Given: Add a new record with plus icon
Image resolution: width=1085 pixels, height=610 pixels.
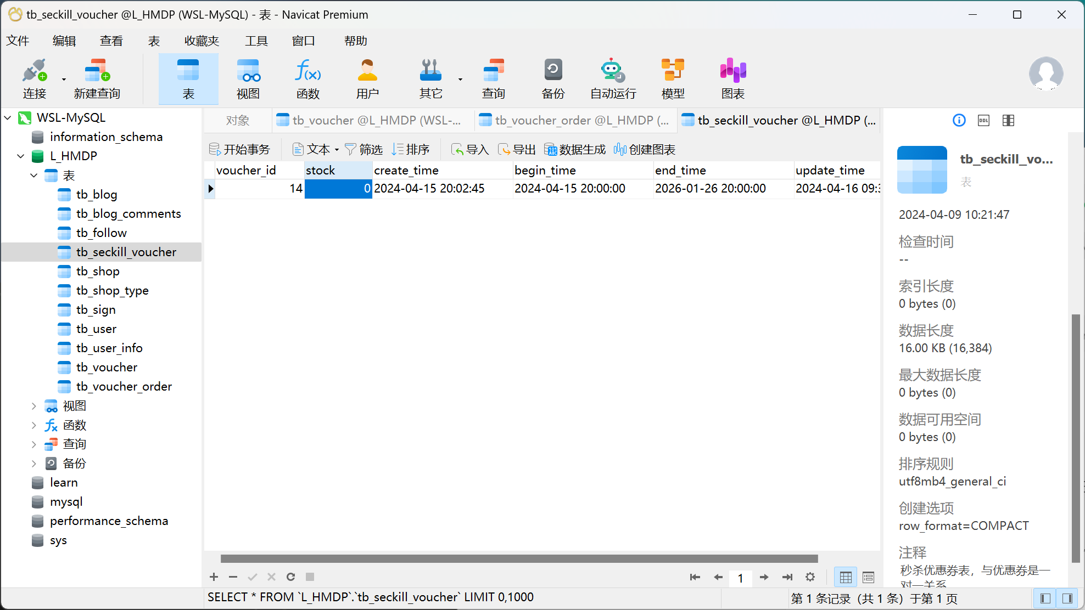Looking at the screenshot, I should [x=214, y=577].
